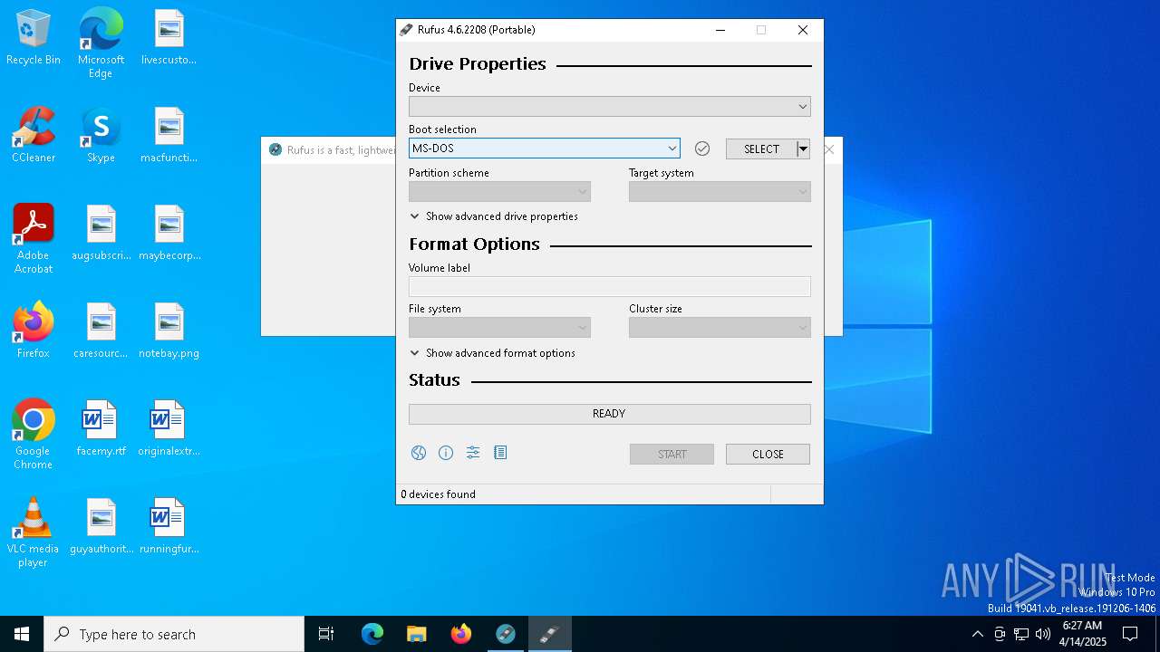Click the Volume label field
This screenshot has height=652, width=1160.
[610, 287]
